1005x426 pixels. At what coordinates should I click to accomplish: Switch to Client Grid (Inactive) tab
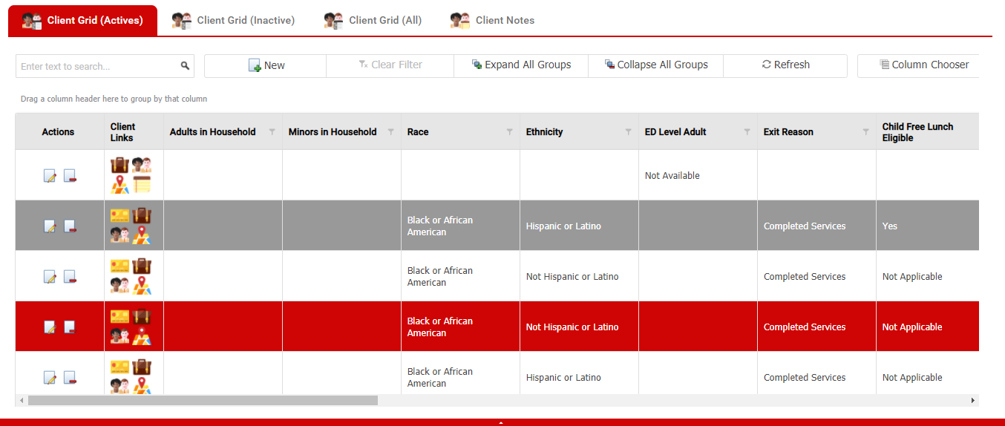tap(233, 21)
